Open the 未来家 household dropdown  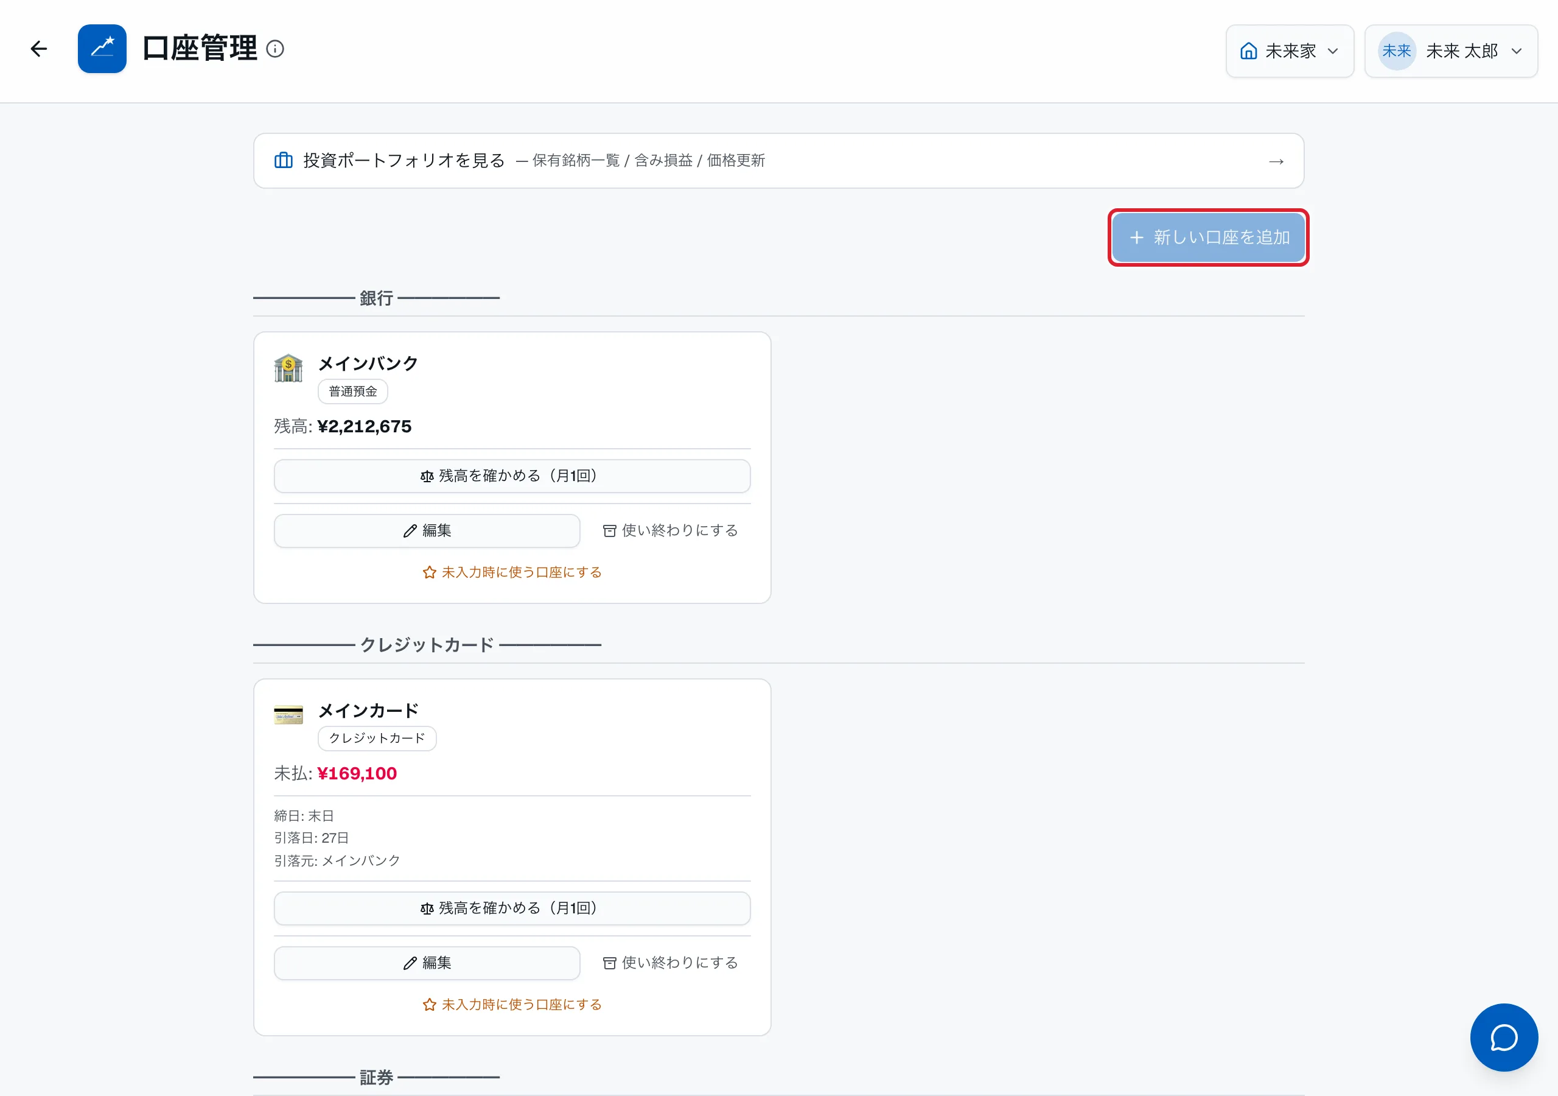[1289, 51]
